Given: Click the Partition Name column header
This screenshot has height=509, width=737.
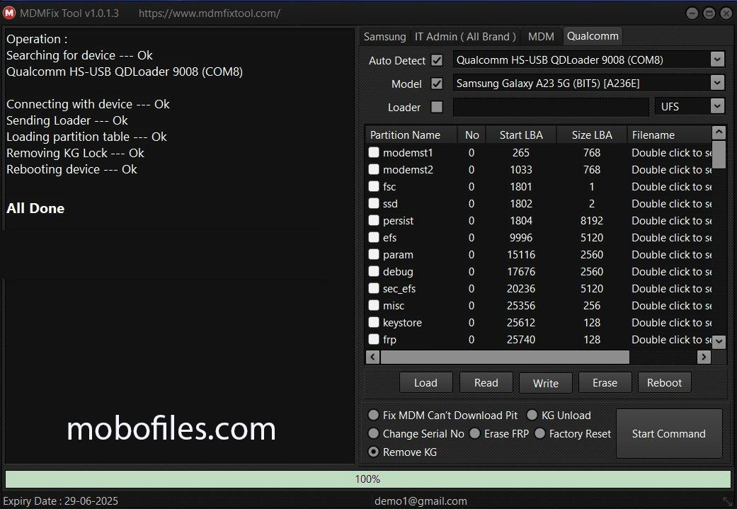Looking at the screenshot, I should click(x=411, y=135).
